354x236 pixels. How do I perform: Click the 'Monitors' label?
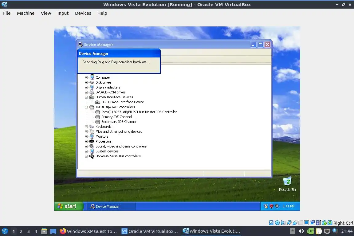(102, 137)
